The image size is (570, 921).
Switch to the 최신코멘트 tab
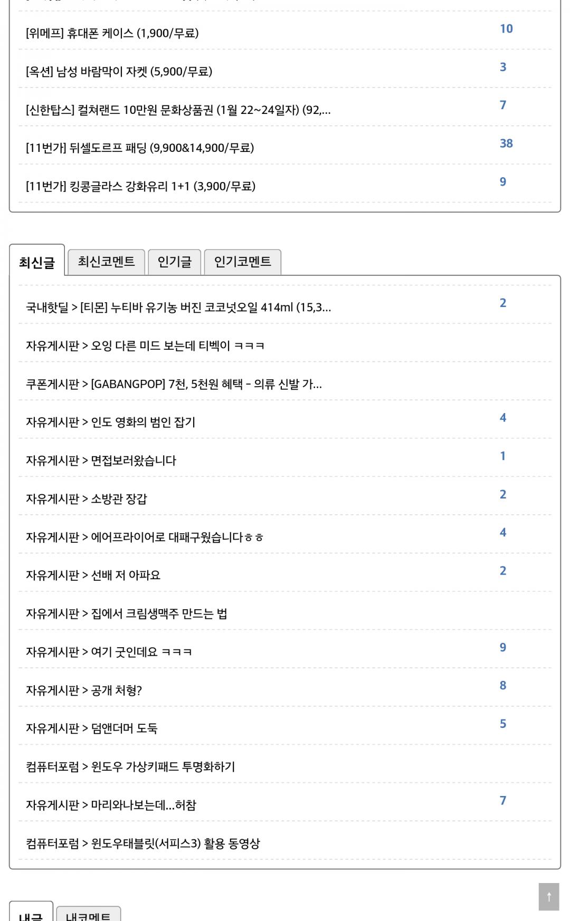click(106, 262)
